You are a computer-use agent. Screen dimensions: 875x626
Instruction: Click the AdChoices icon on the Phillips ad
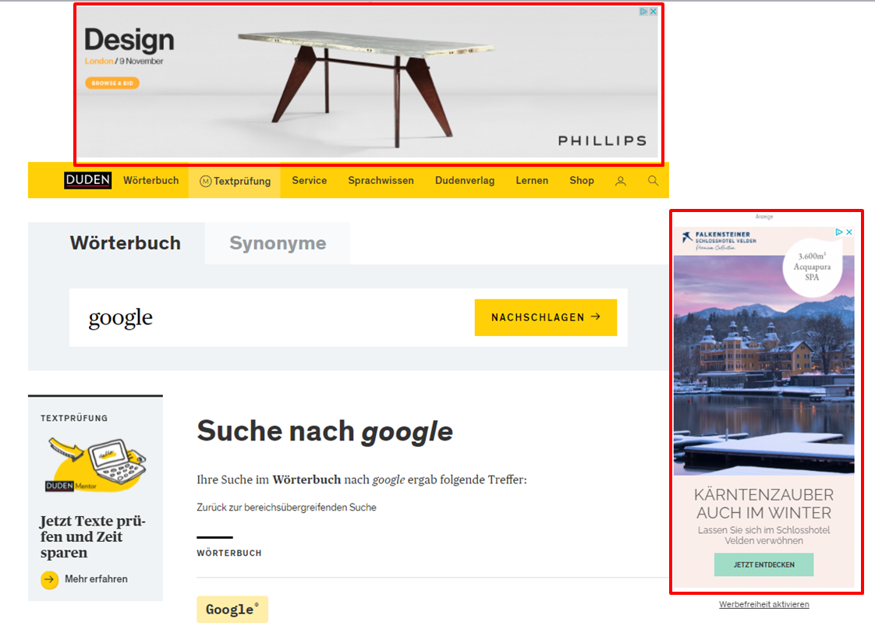644,12
